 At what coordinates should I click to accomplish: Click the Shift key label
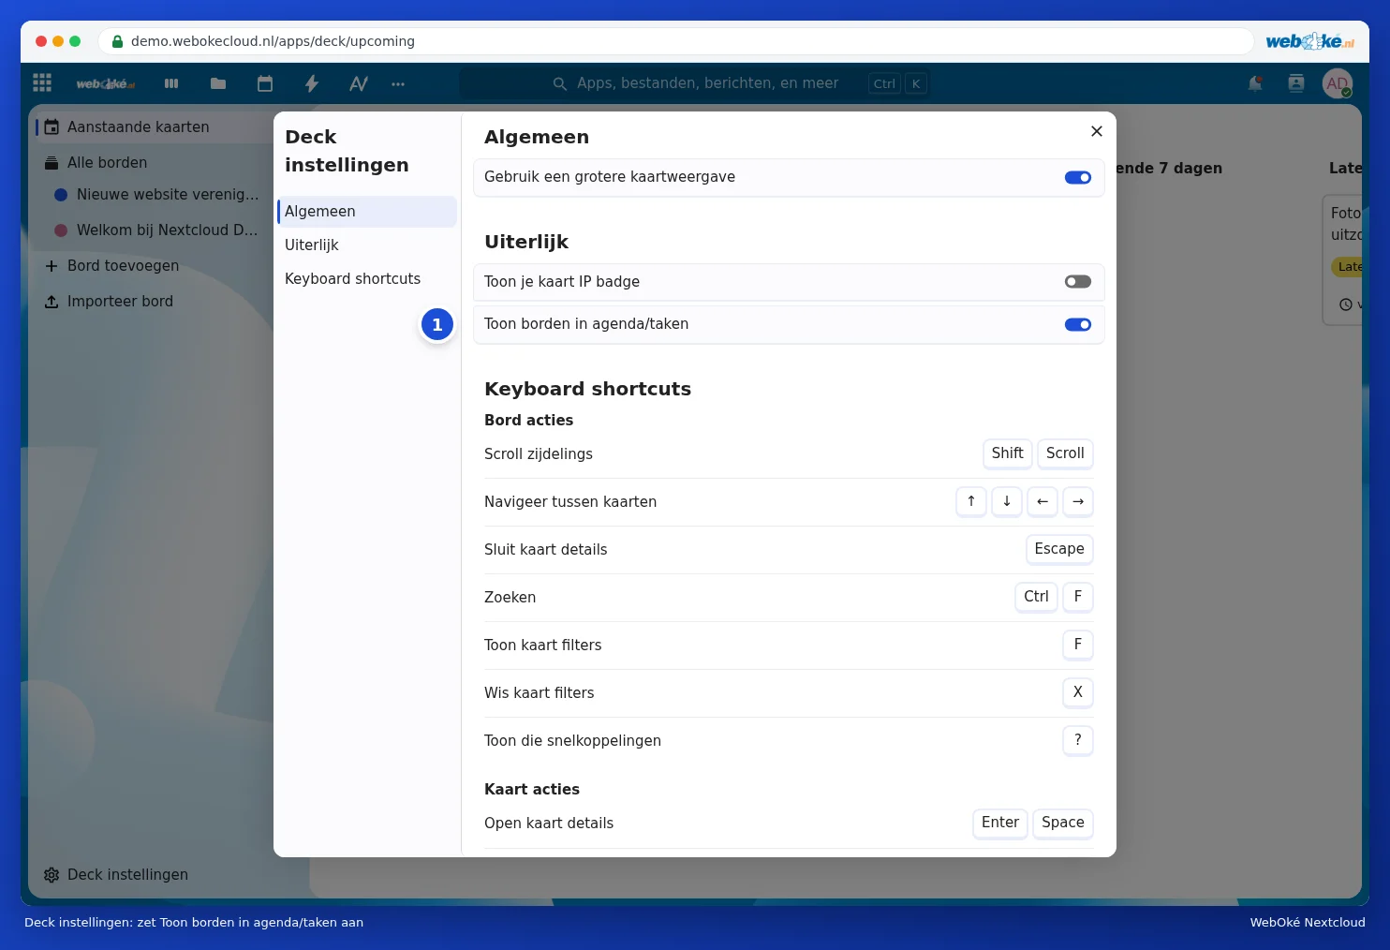coord(1008,453)
